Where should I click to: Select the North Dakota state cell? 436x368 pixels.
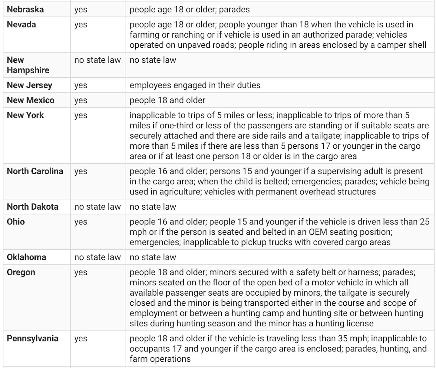coord(32,207)
